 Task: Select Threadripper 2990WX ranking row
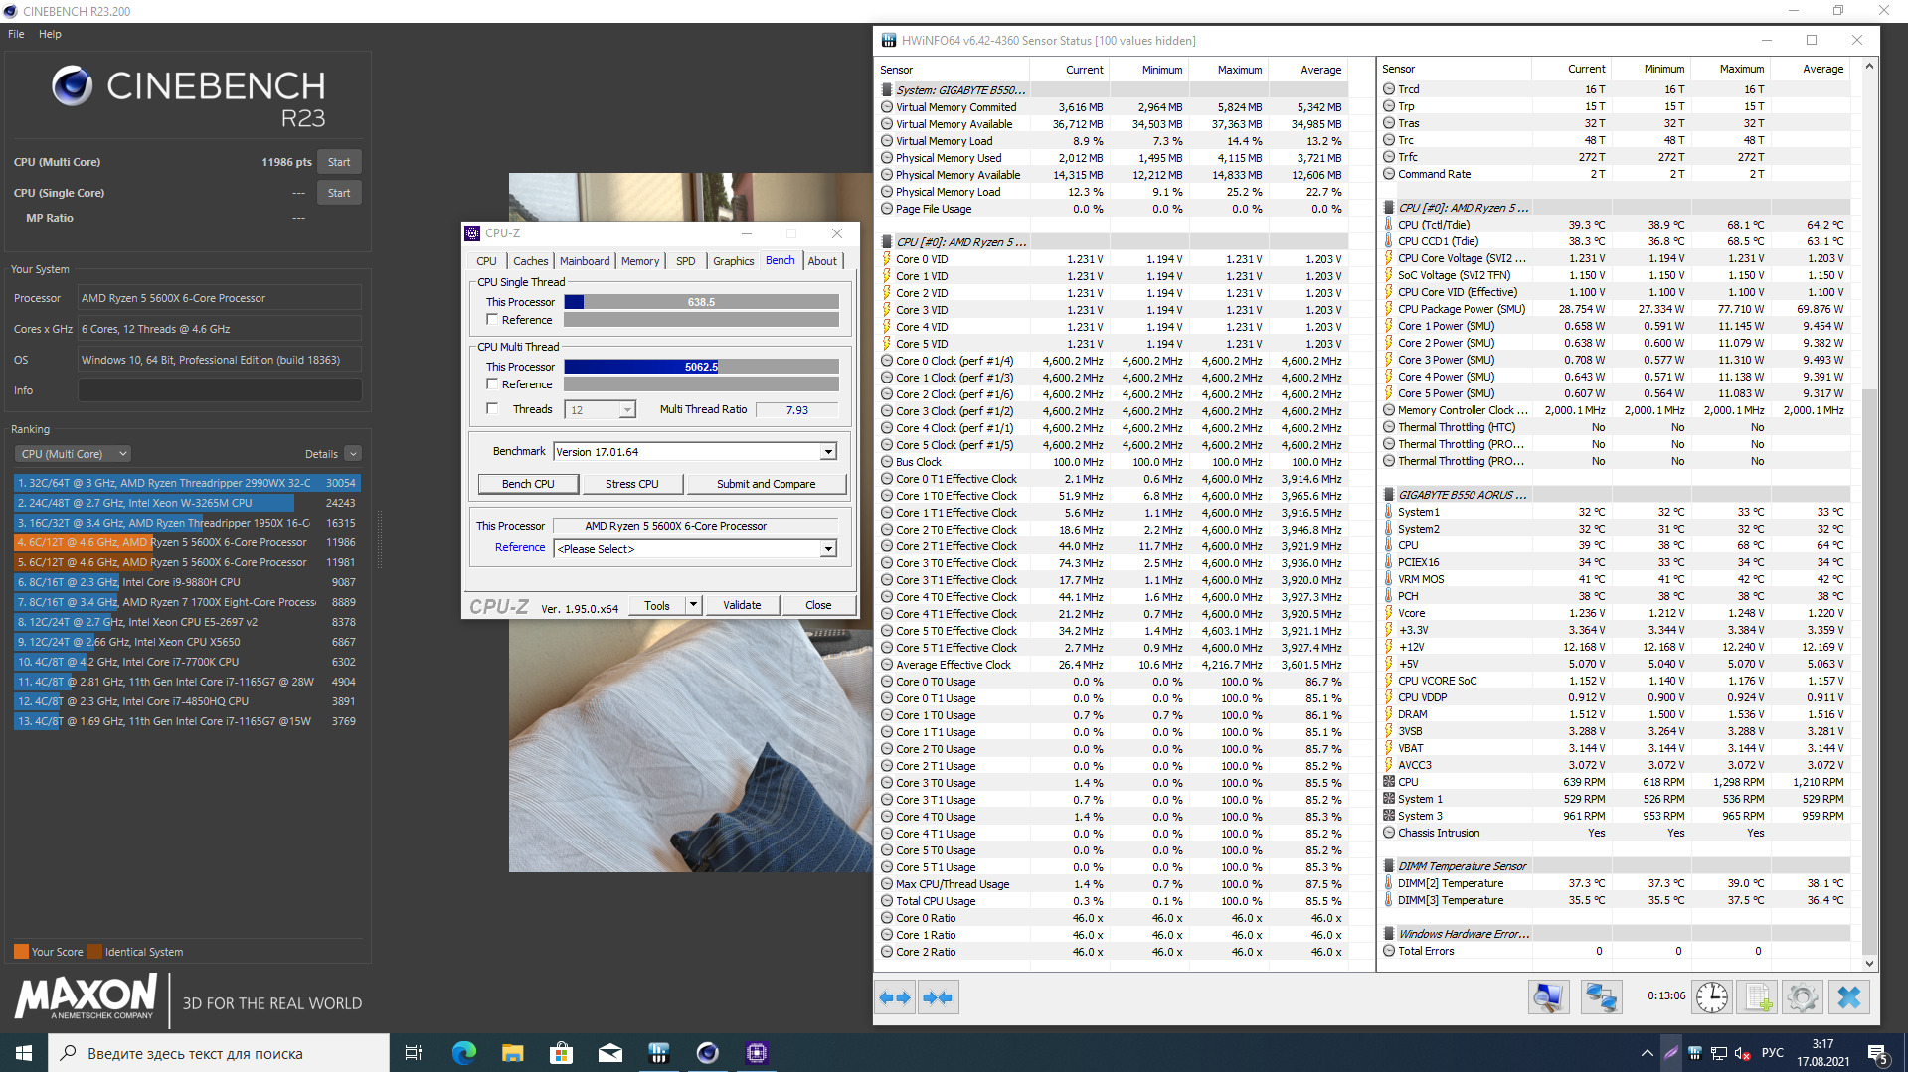tap(187, 483)
